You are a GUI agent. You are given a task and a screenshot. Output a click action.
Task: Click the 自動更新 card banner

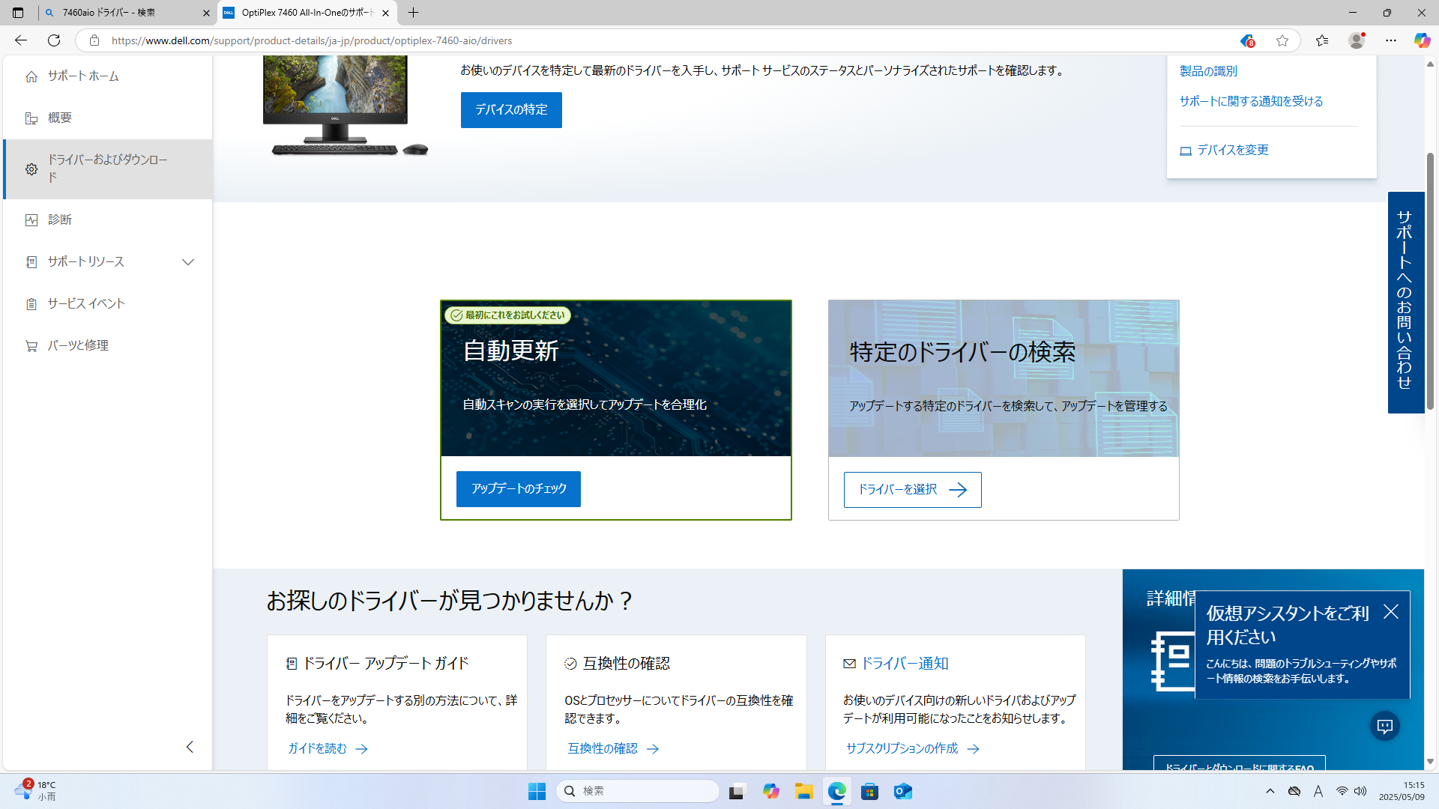tap(616, 379)
